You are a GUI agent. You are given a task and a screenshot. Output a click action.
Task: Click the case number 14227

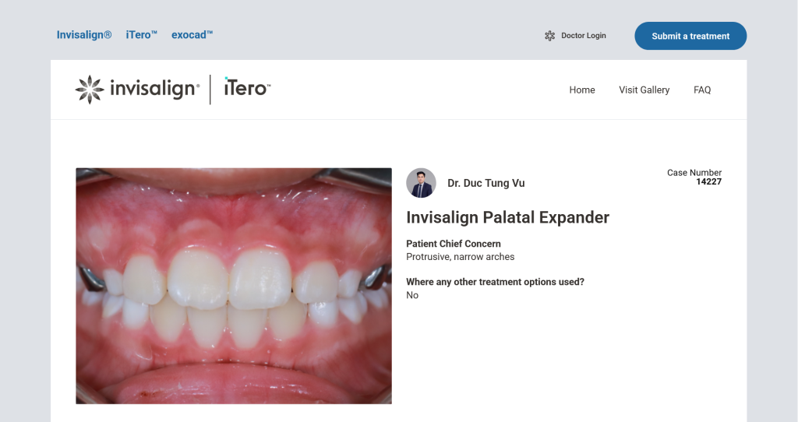tap(708, 182)
